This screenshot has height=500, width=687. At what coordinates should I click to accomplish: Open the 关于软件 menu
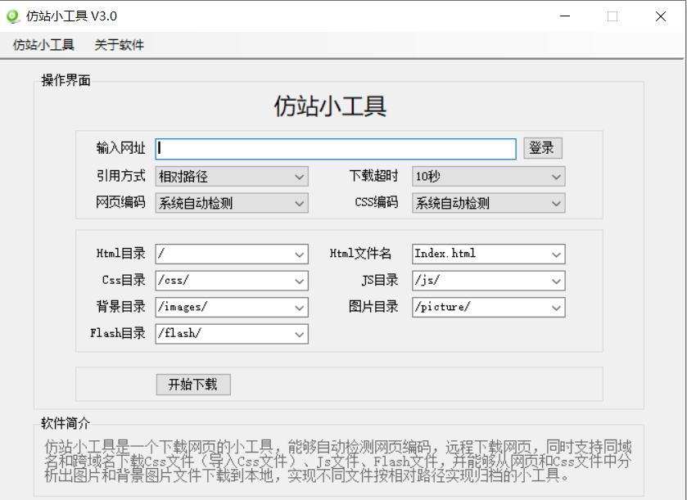(120, 45)
